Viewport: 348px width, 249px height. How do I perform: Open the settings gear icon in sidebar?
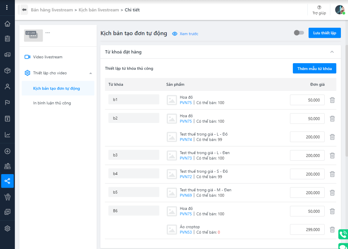coord(7,228)
